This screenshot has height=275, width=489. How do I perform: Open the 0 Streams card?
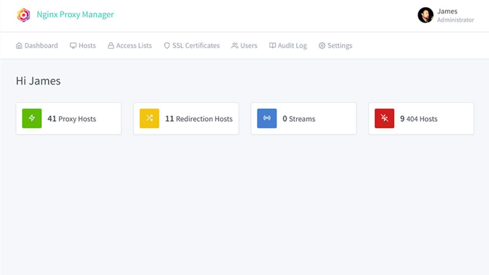303,118
